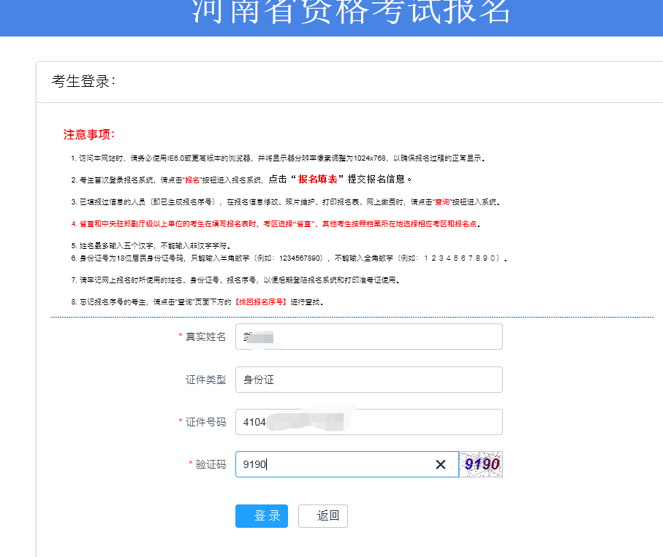This screenshot has width=663, height=557.
Task: Click the red 注意事项 heading
Action: click(88, 134)
